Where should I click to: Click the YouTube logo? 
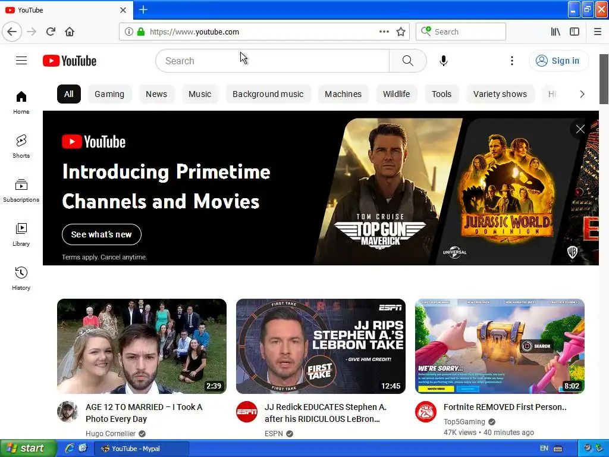(x=70, y=61)
